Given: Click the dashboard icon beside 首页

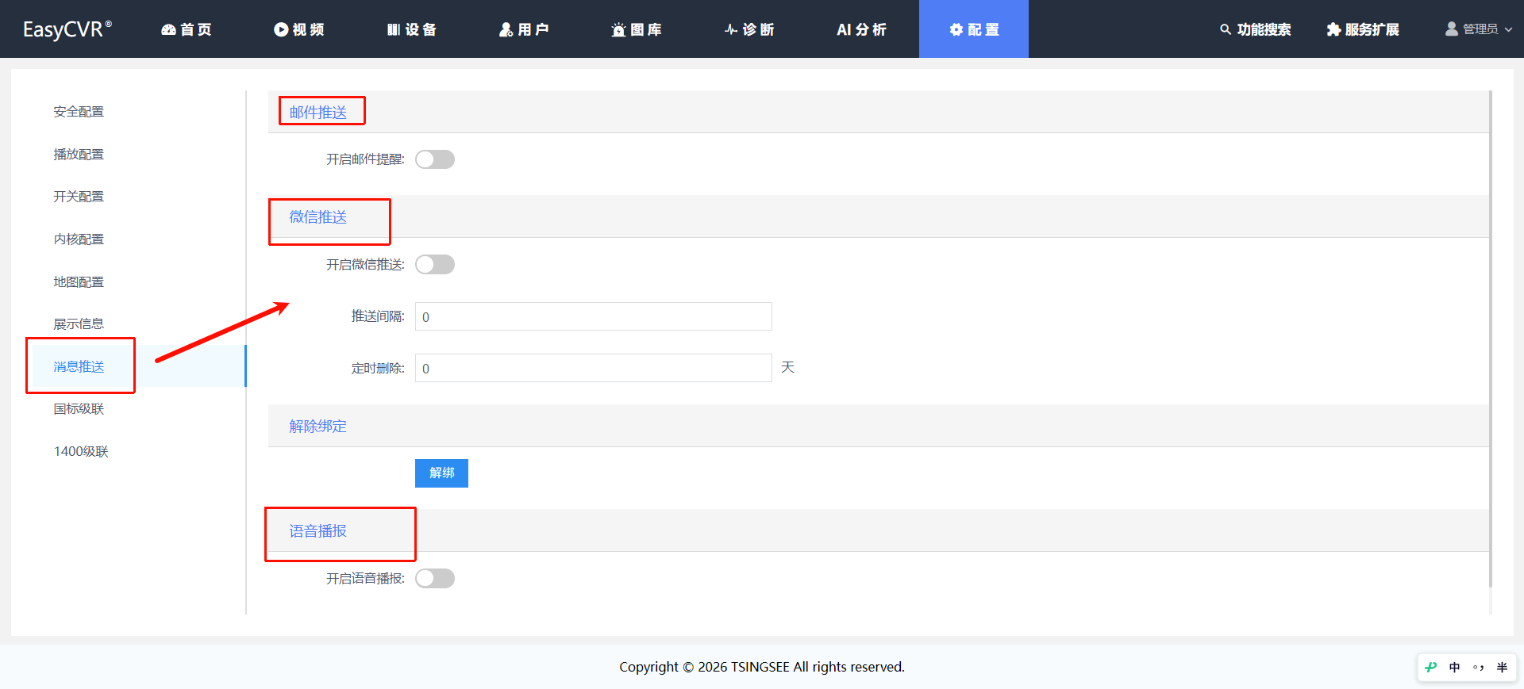Looking at the screenshot, I should pyautogui.click(x=168, y=29).
